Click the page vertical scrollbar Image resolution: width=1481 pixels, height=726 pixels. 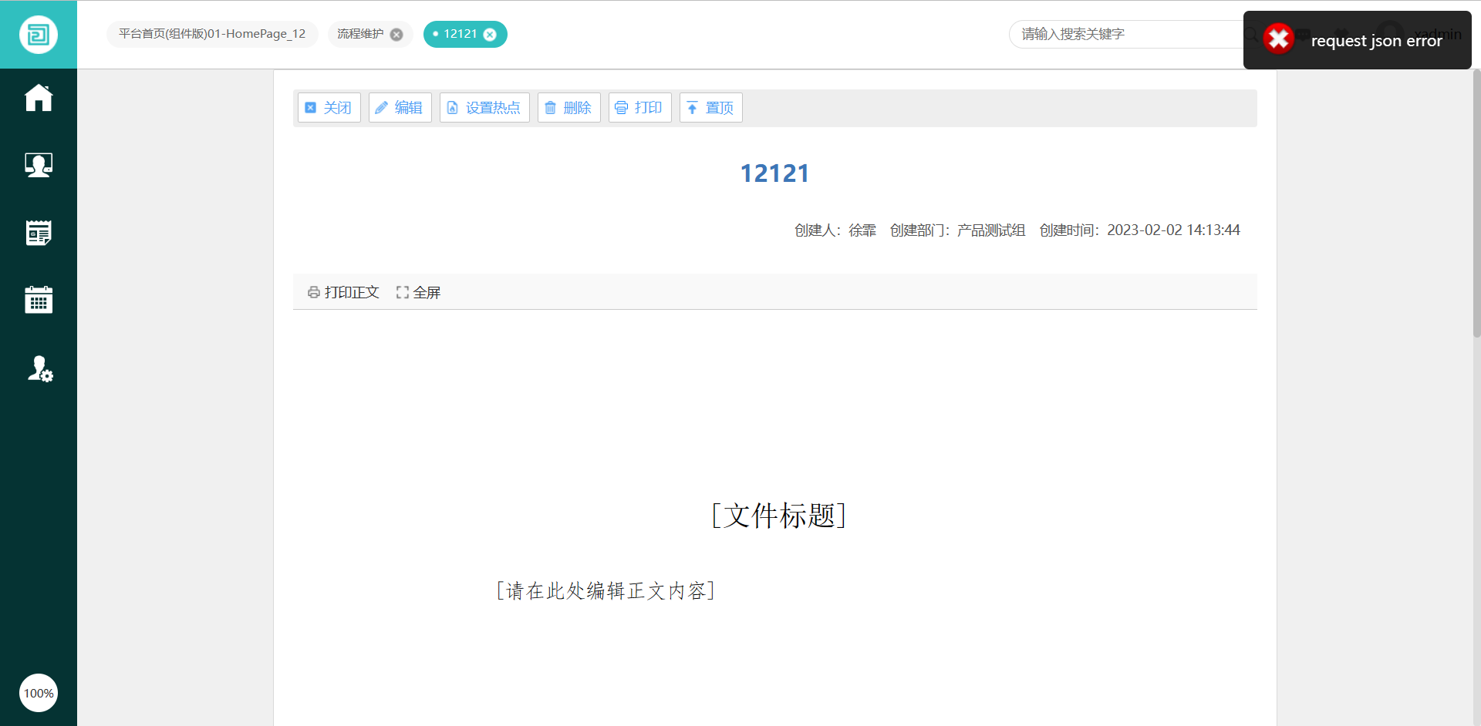tap(1476, 203)
